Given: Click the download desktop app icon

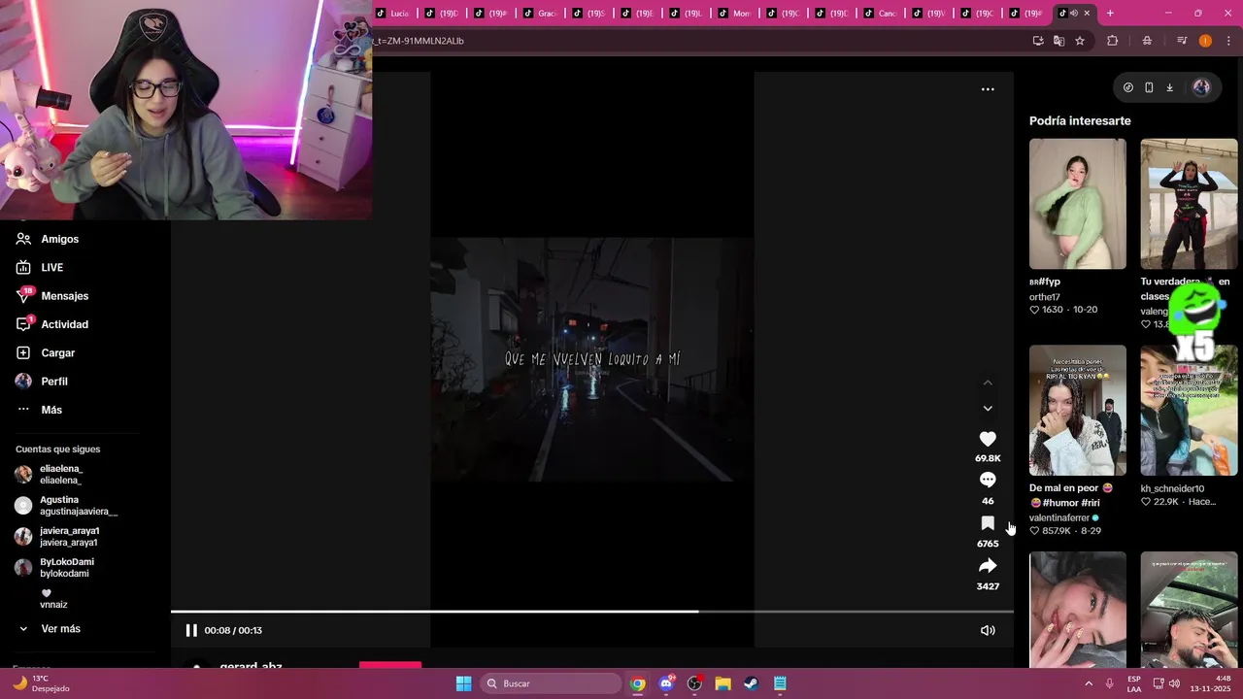Looking at the screenshot, I should coord(1169,87).
